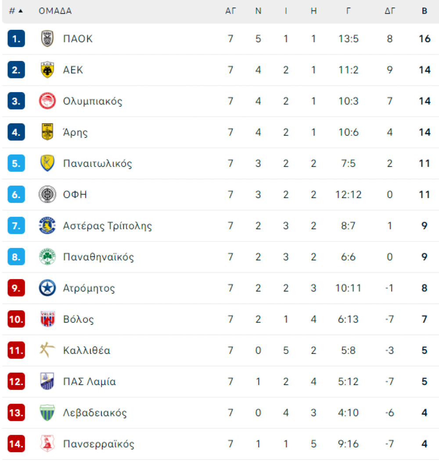Viewport: 439px width, 464px height.
Task: Sort by the Γ goals column header
Action: click(x=349, y=11)
